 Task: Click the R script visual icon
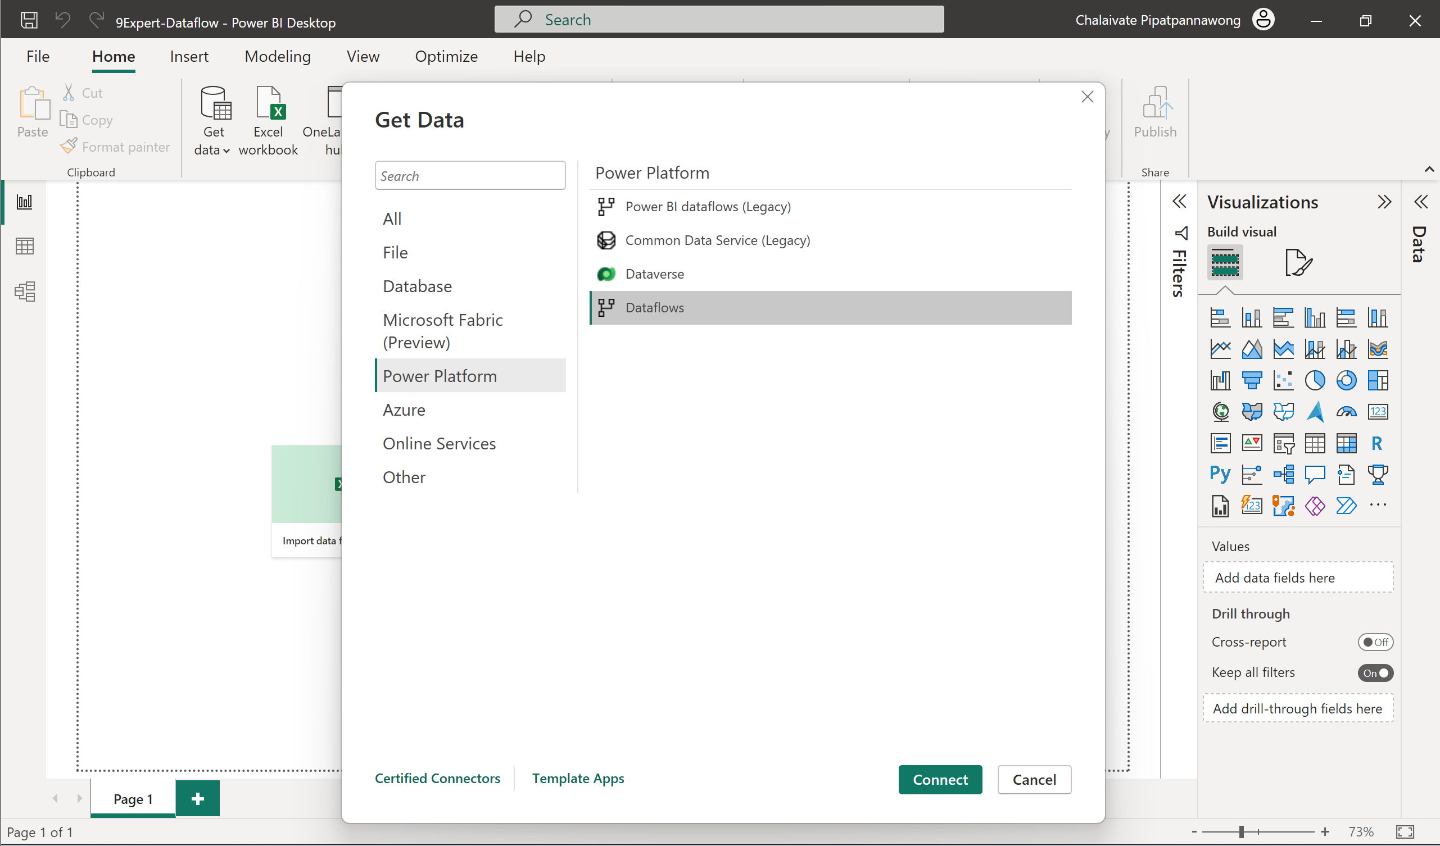coord(1375,443)
